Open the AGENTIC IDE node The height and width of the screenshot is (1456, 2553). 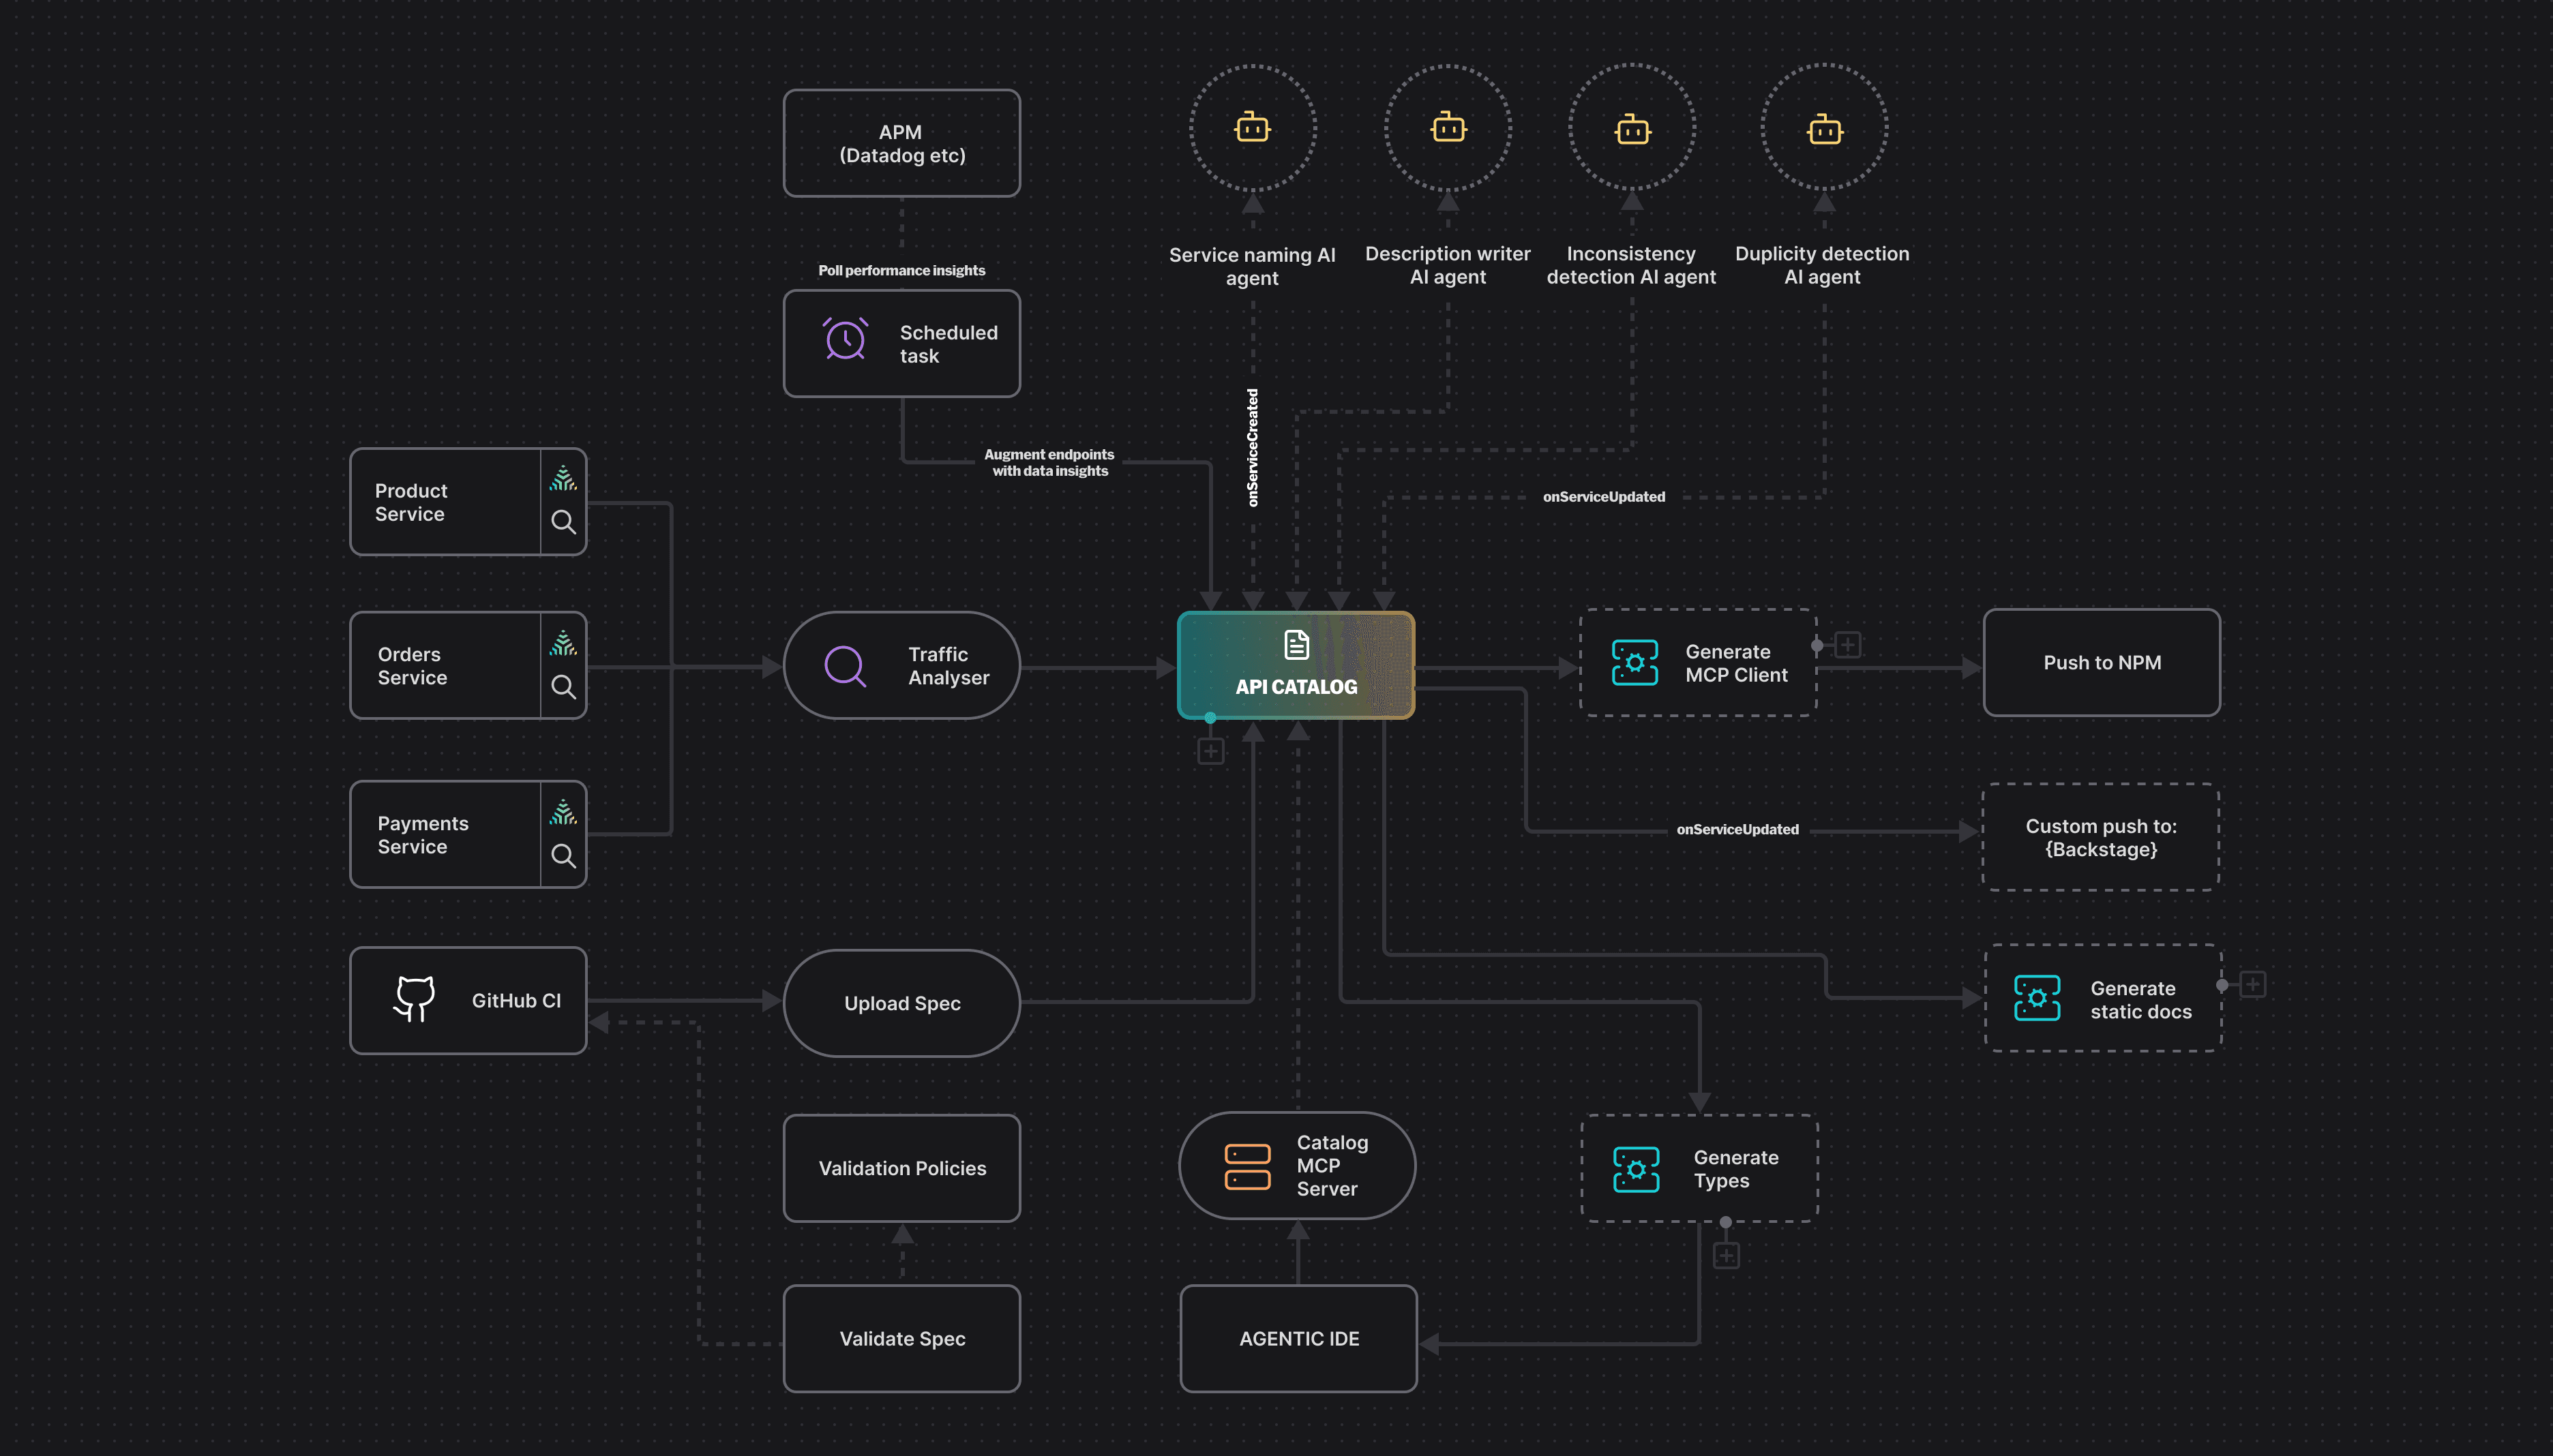coord(1298,1338)
